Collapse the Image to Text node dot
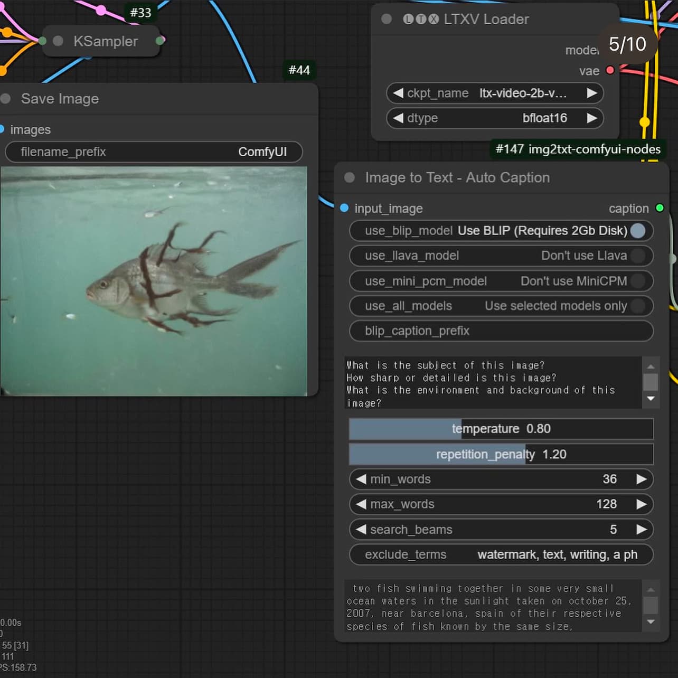 (x=350, y=177)
